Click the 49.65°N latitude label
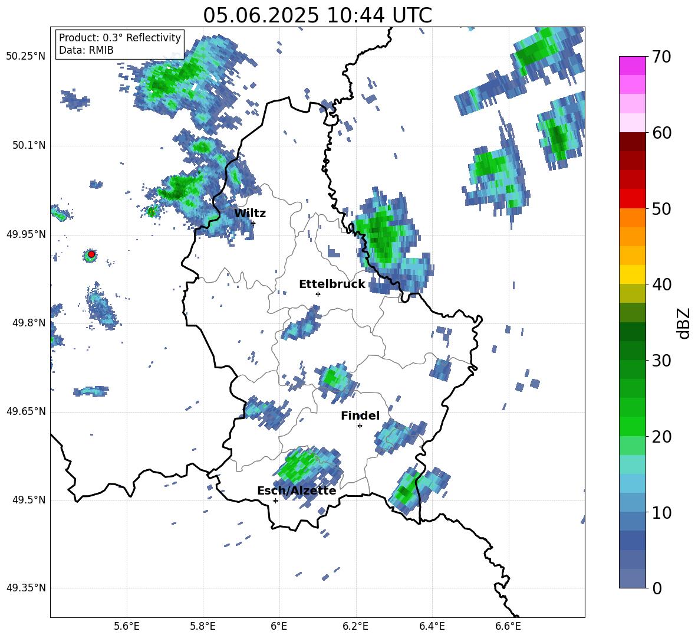698x638 pixels. pos(25,411)
